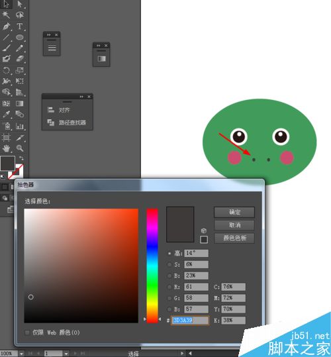The width and height of the screenshot is (331, 357).
Task: Select the R red radio button
Action: click(169, 287)
